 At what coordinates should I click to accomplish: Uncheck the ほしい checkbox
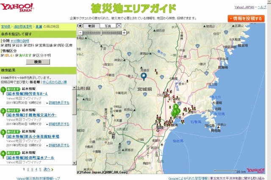2,55
